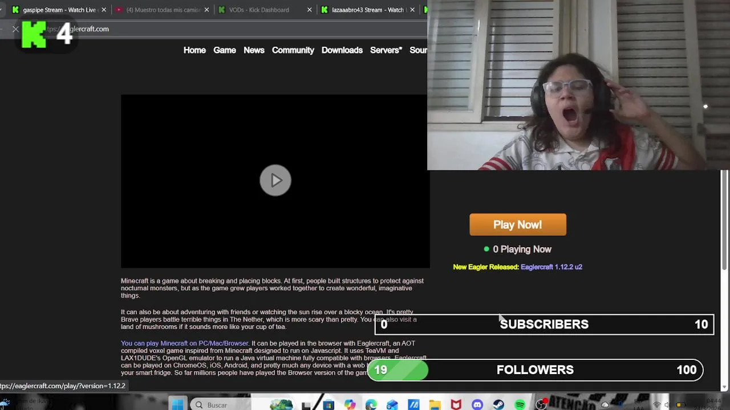The width and height of the screenshot is (730, 410).
Task: Open the File Explorer taskbar icon
Action: 435,405
